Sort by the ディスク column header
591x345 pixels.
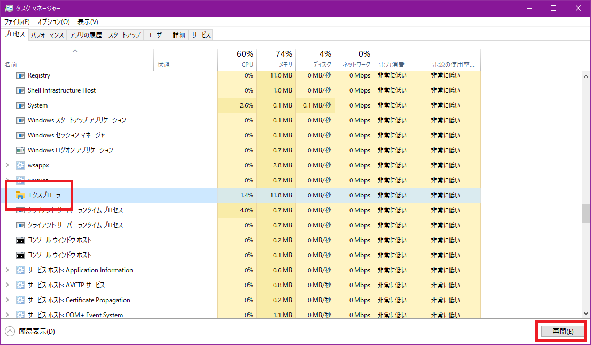(x=315, y=59)
